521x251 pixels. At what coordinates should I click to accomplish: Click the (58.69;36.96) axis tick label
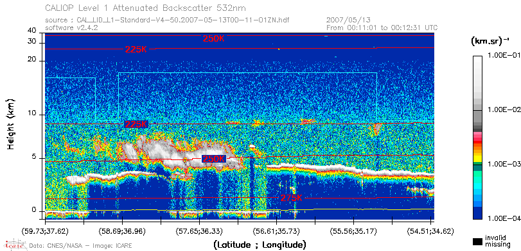(x=123, y=231)
